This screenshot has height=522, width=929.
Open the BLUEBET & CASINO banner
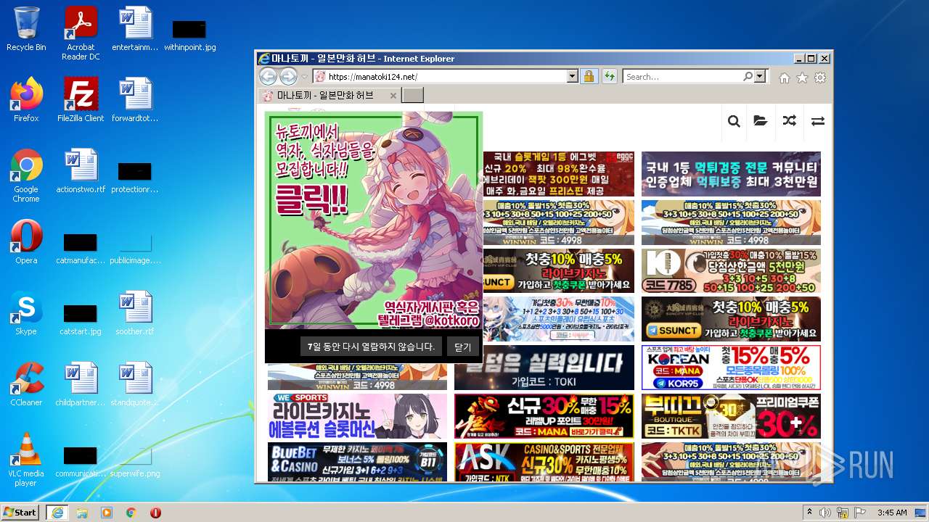tap(357, 462)
